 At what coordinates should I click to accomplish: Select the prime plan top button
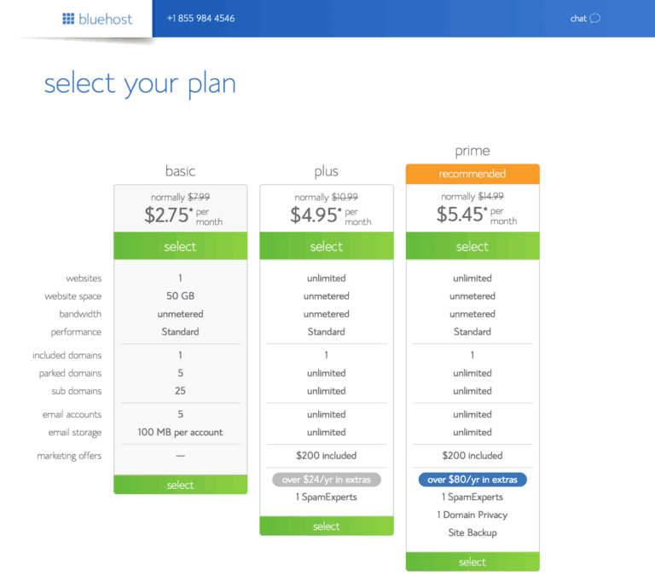pyautogui.click(x=472, y=246)
